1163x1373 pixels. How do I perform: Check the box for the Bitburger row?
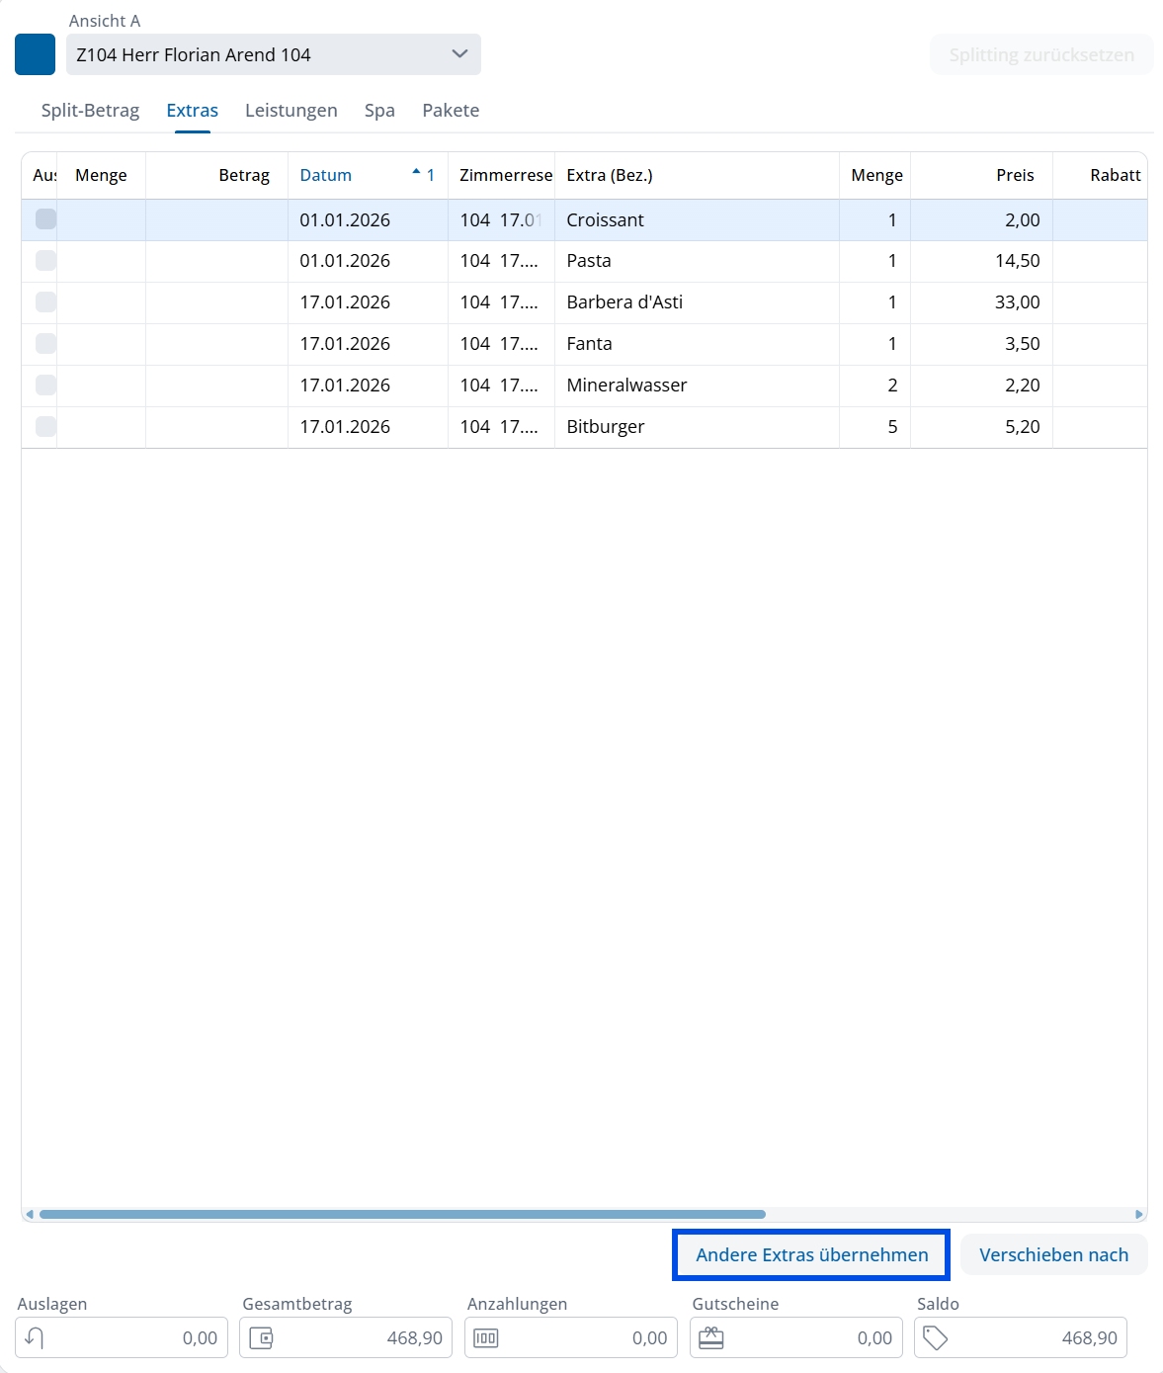click(x=45, y=427)
